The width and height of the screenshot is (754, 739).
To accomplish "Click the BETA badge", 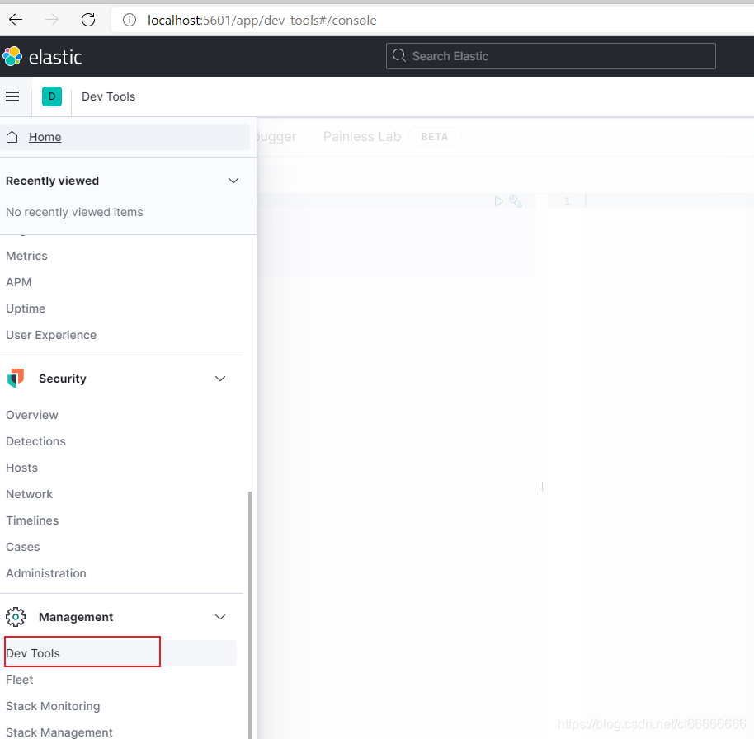I will pos(434,137).
